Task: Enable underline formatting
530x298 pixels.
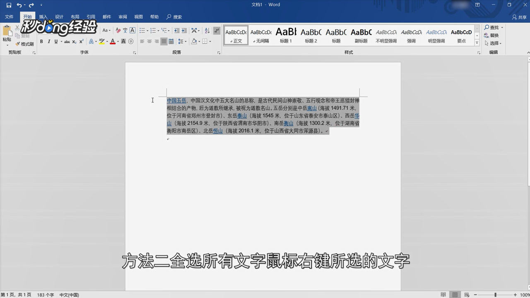Action: tap(55, 41)
